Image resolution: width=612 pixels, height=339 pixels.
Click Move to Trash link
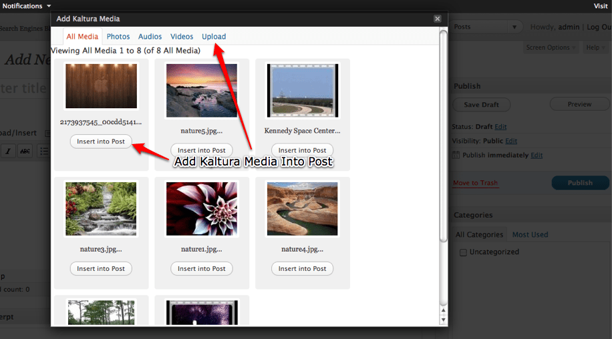click(x=475, y=183)
